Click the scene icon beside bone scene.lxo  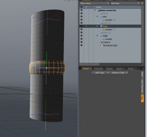tap(99, 10)
